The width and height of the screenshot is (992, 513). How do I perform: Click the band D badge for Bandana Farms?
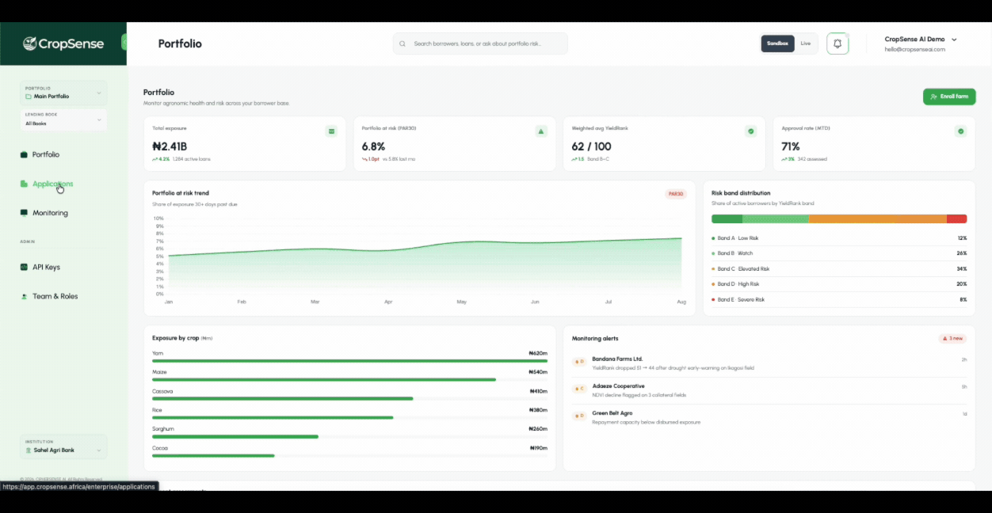(x=579, y=362)
